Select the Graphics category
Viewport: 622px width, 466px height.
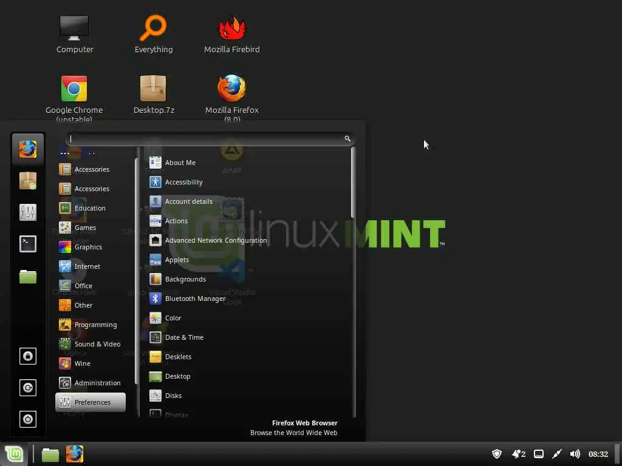pyautogui.click(x=90, y=247)
